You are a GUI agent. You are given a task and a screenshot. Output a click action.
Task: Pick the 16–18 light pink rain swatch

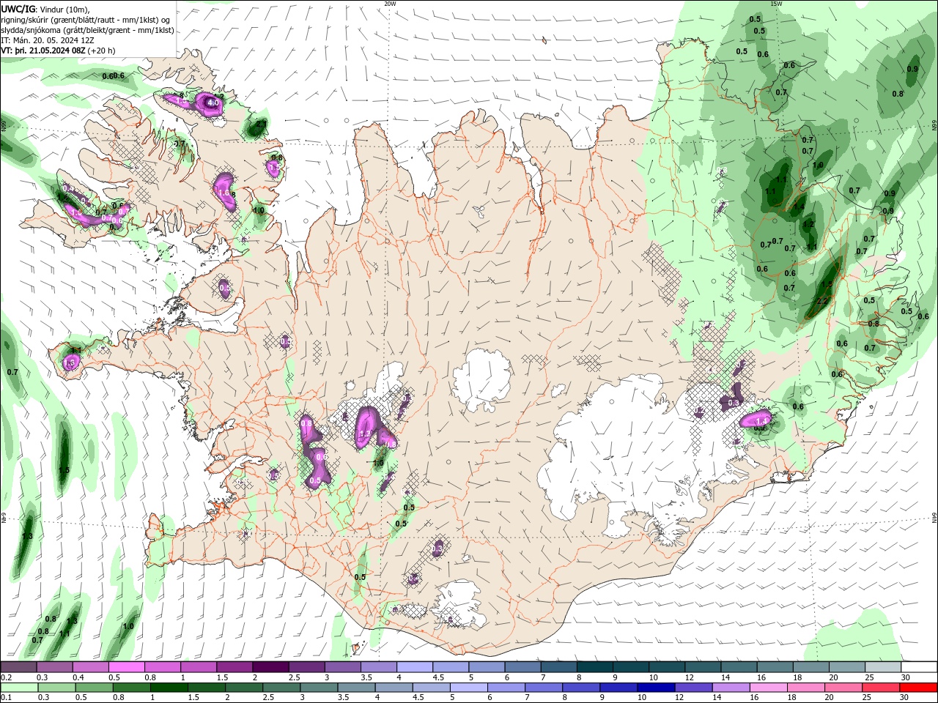769,688
